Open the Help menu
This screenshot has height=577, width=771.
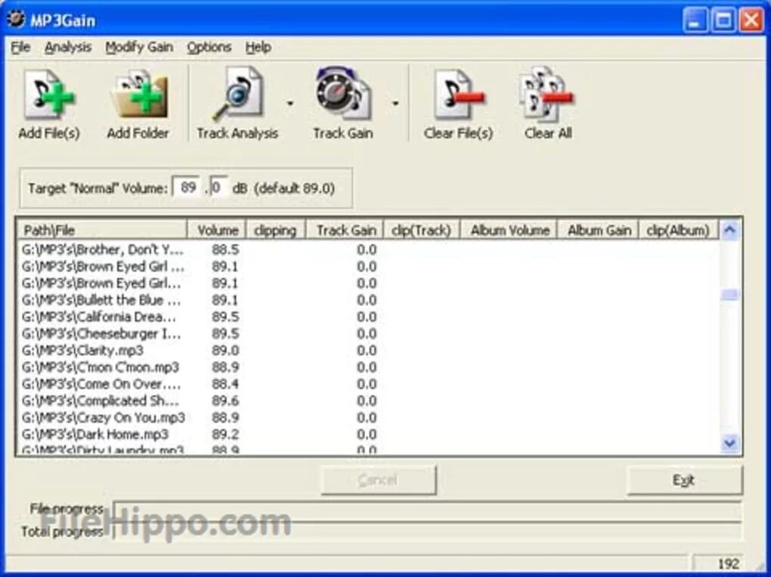[x=259, y=47]
